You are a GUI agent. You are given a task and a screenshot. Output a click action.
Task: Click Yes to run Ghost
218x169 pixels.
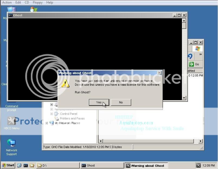coord(99,102)
